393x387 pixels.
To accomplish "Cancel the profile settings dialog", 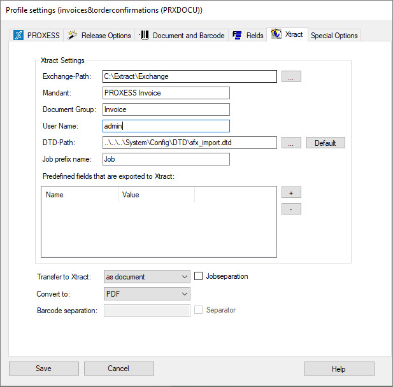I will [x=119, y=368].
